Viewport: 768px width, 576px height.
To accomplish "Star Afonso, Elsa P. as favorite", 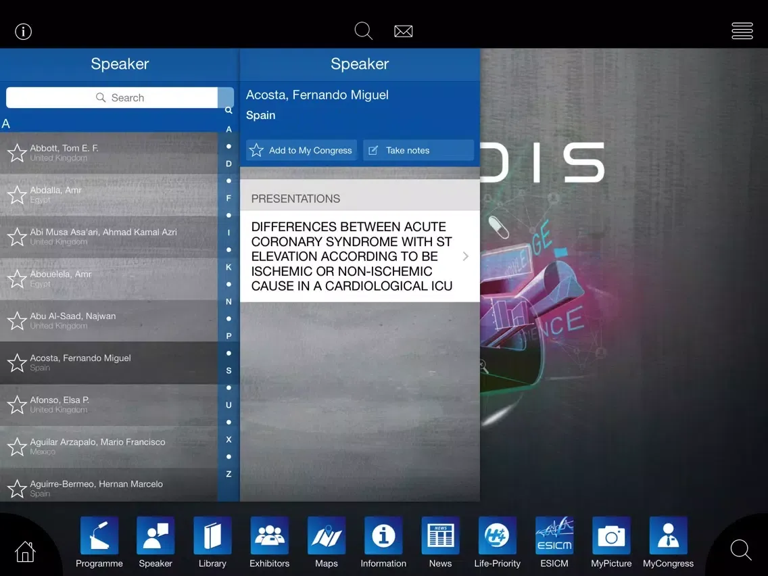I will click(x=17, y=404).
